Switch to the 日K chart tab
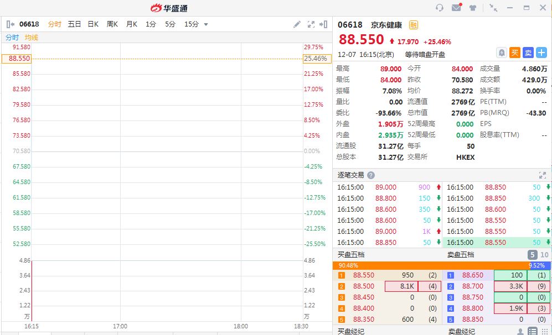Screen dimensions: 552x335 pos(93,24)
